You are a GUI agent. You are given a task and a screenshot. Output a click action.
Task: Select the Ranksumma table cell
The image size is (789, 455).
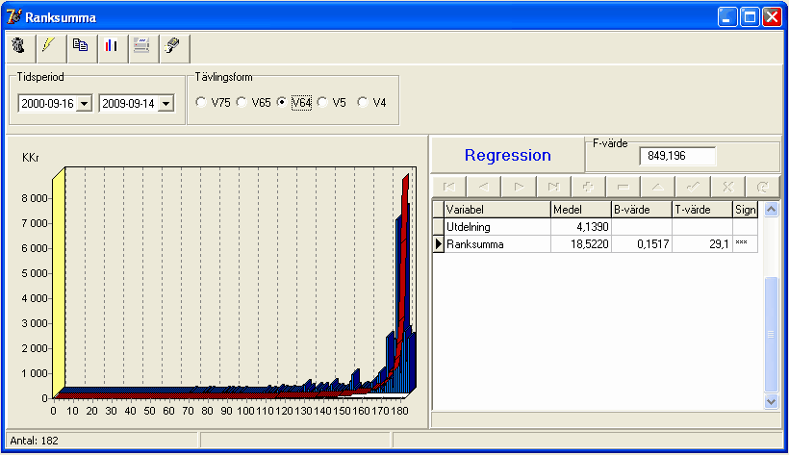[497, 244]
